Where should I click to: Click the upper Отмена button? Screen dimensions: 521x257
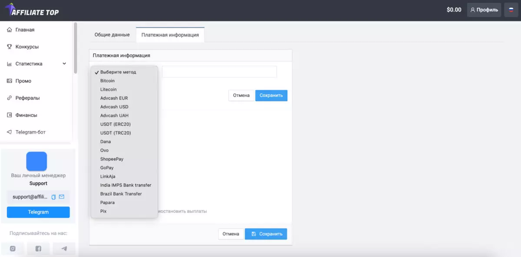pos(241,95)
